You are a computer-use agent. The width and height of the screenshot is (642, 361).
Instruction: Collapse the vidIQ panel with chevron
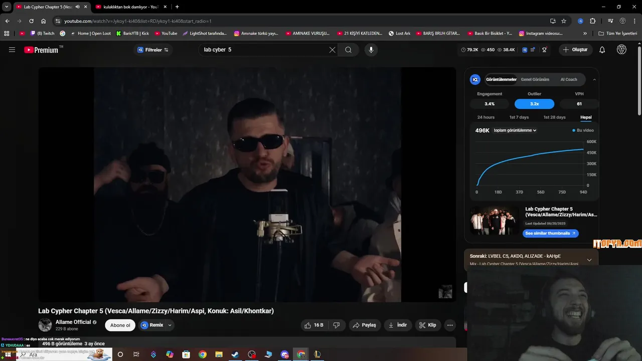tap(594, 79)
